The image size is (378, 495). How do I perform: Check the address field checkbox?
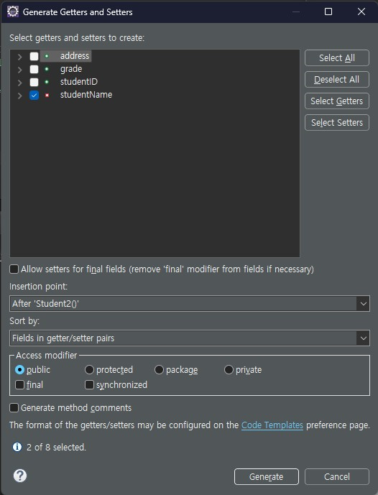(x=34, y=56)
